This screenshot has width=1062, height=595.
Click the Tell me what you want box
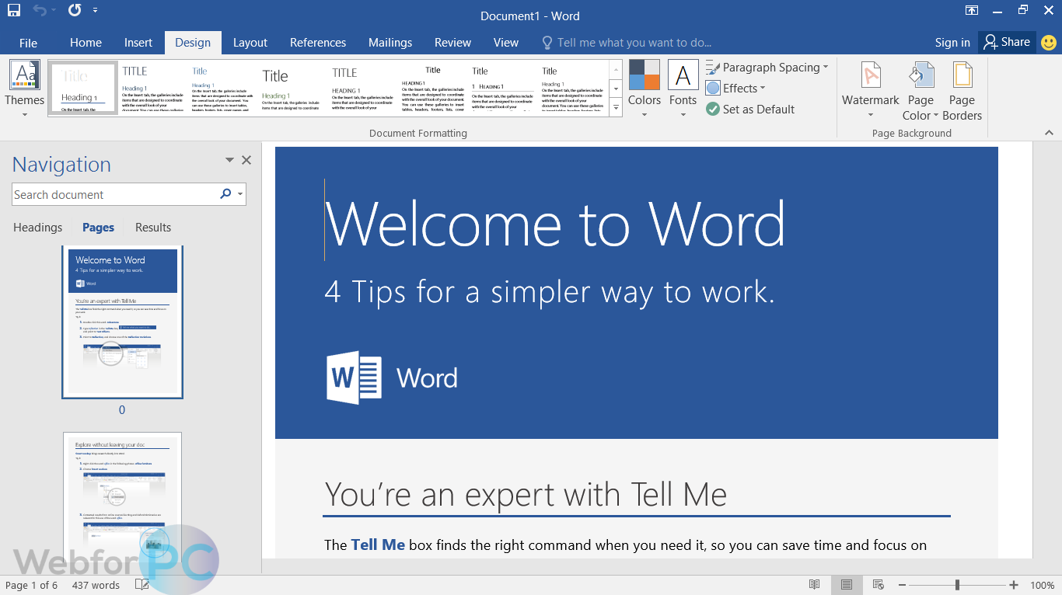pos(626,43)
